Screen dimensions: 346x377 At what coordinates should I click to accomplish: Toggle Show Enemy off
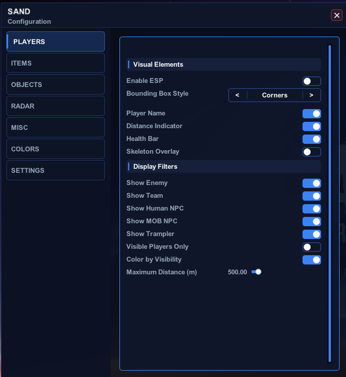[311, 183]
